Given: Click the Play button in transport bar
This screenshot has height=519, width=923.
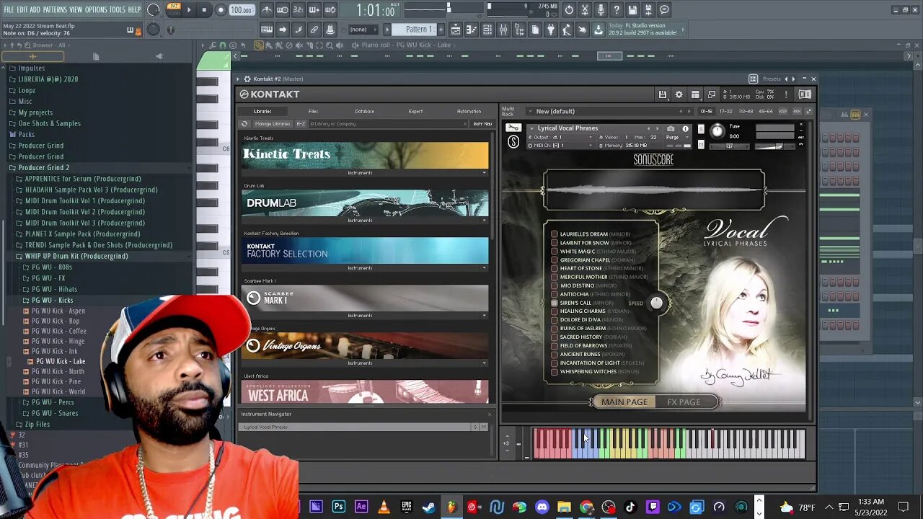Looking at the screenshot, I should tap(189, 10).
